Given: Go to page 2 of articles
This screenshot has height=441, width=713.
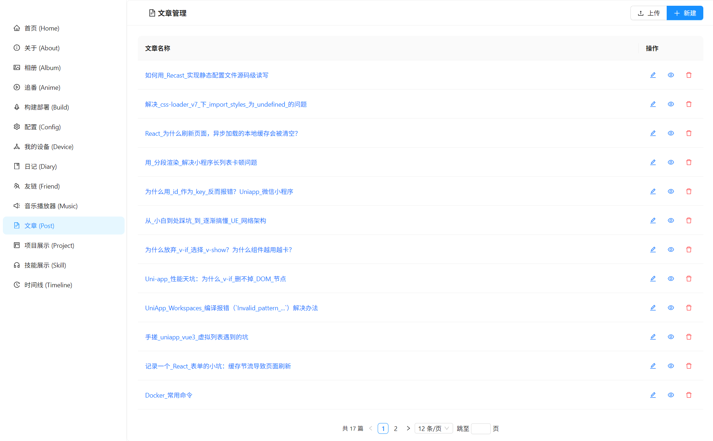Looking at the screenshot, I should [x=396, y=428].
